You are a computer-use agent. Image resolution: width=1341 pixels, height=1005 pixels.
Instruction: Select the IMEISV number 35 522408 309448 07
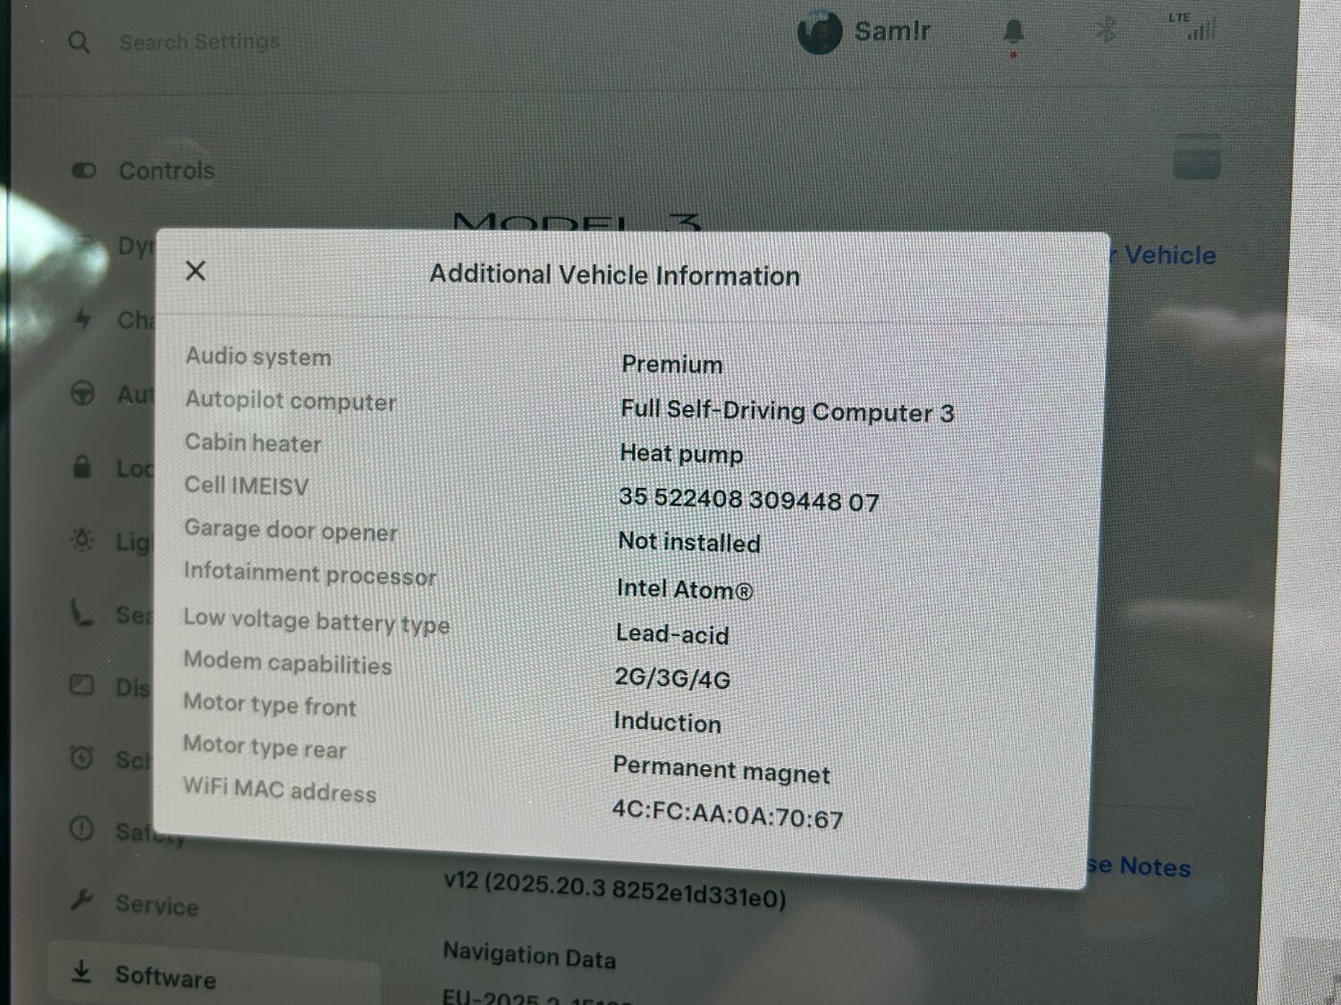tap(749, 498)
